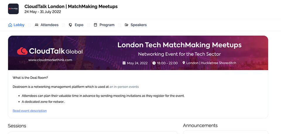Click the Attendees people icon
281x134 pixels.
point(37,25)
